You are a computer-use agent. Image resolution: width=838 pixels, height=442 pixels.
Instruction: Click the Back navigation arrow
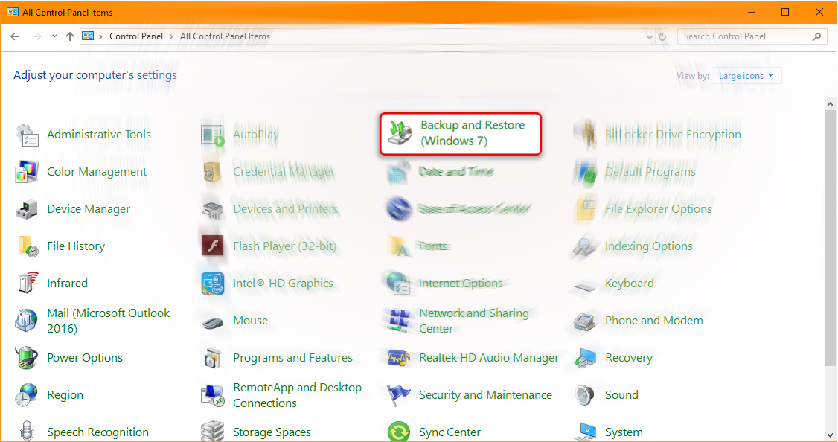16,36
